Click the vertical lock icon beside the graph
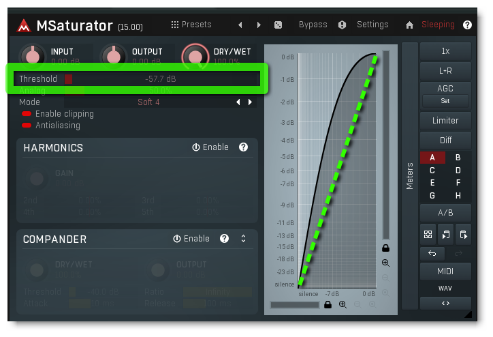Image resolution: width=493 pixels, height=337 pixels. (386, 248)
